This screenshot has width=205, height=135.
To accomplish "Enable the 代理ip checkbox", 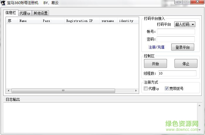I will (x=146, y=89).
